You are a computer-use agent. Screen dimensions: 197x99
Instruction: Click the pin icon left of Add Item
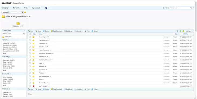(x=177, y=31)
